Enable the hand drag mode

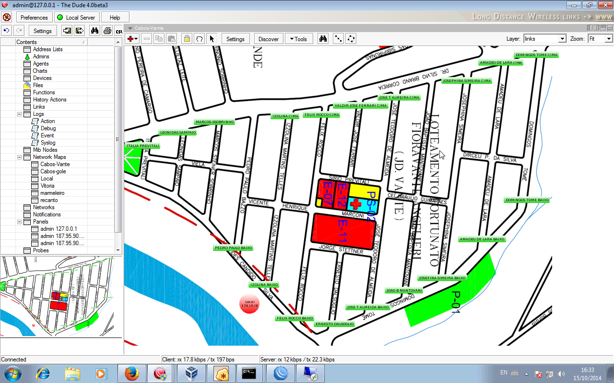tap(199, 39)
